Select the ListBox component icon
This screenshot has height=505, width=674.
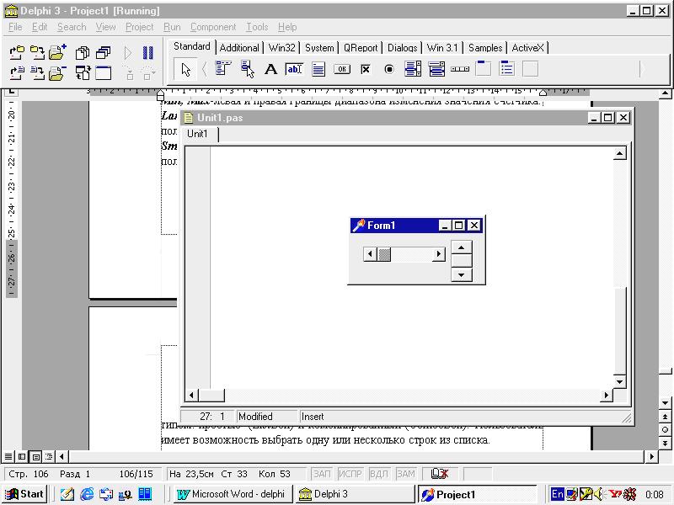pos(413,69)
